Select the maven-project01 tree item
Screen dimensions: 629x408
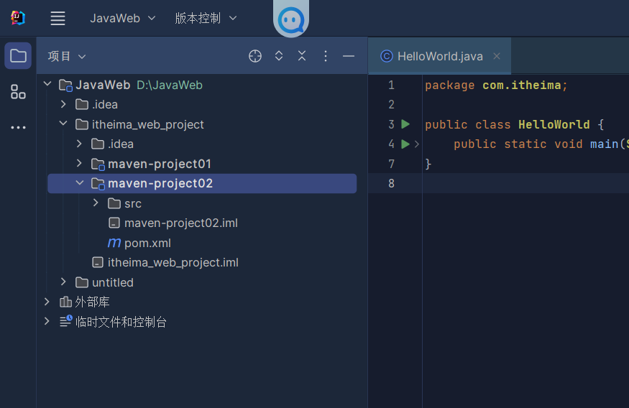(x=202, y=164)
